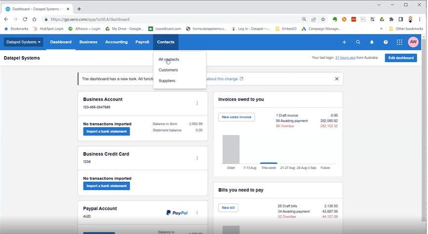Reload the page with the refresh icon
The height and width of the screenshot is (234, 428).
point(25,19)
